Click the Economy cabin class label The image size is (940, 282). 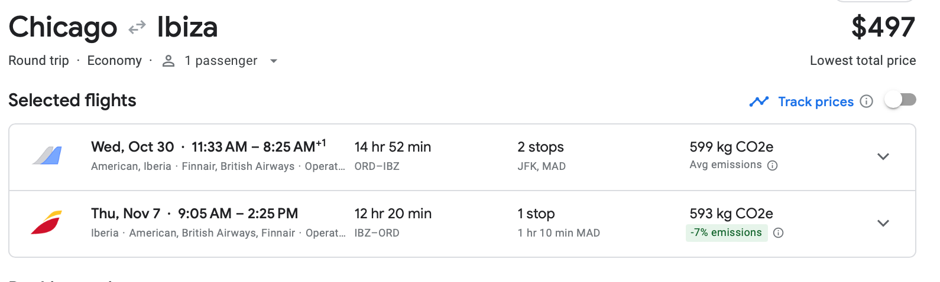114,61
